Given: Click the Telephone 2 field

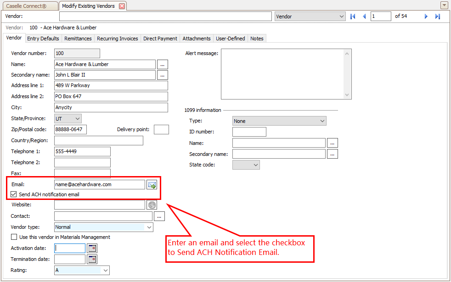Looking at the screenshot, I should (x=82, y=162).
